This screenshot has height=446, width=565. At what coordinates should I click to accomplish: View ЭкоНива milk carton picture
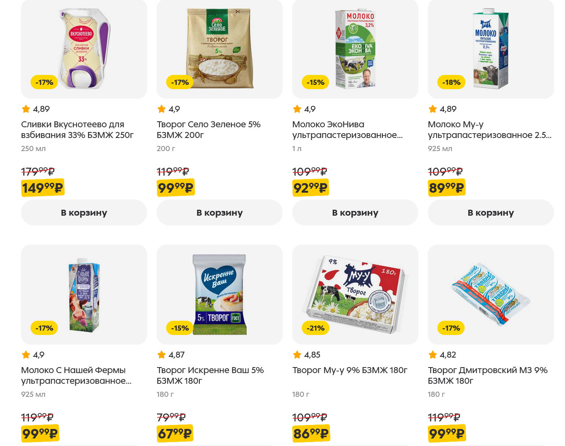[x=355, y=48]
